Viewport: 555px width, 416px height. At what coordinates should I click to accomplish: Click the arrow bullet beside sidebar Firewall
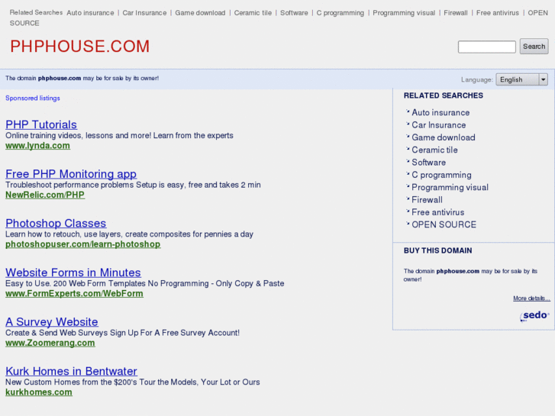pyautogui.click(x=408, y=198)
